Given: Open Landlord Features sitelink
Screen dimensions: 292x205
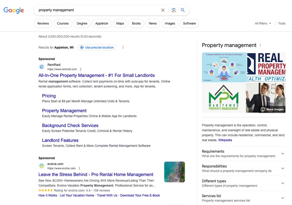Looking at the screenshot, I should pos(60,140).
